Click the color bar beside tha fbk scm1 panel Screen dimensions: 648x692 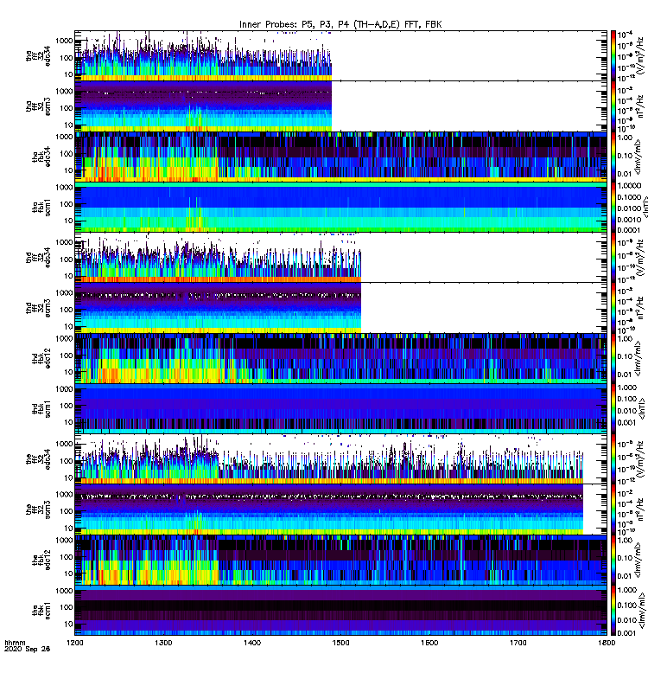pos(613,207)
